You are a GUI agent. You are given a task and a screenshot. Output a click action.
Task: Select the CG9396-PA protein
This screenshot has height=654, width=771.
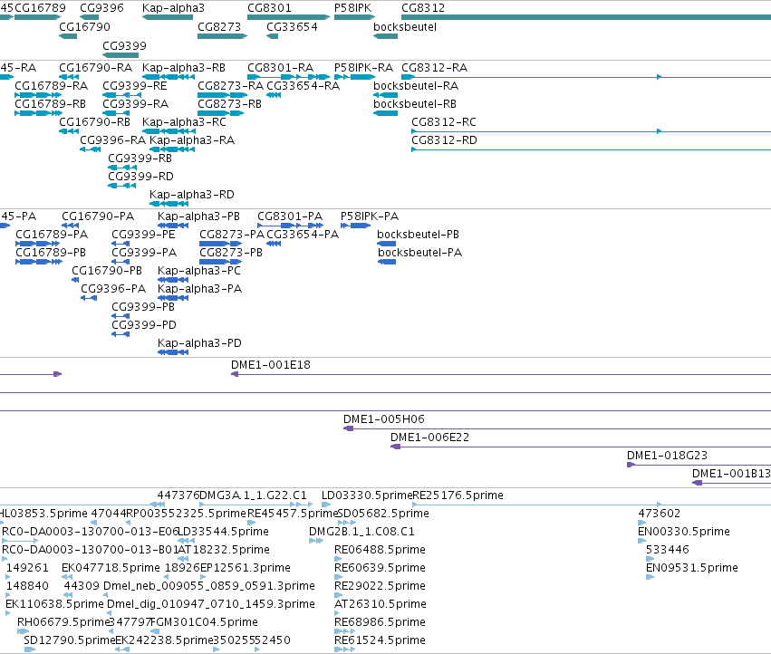coord(89,298)
